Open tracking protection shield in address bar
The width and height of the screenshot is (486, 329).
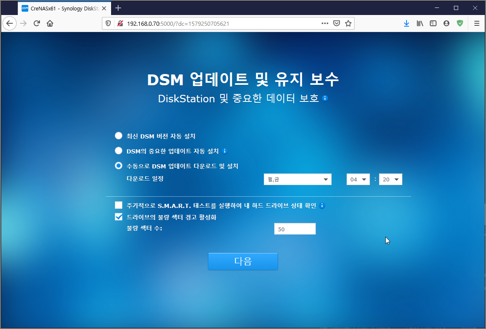[x=108, y=24]
